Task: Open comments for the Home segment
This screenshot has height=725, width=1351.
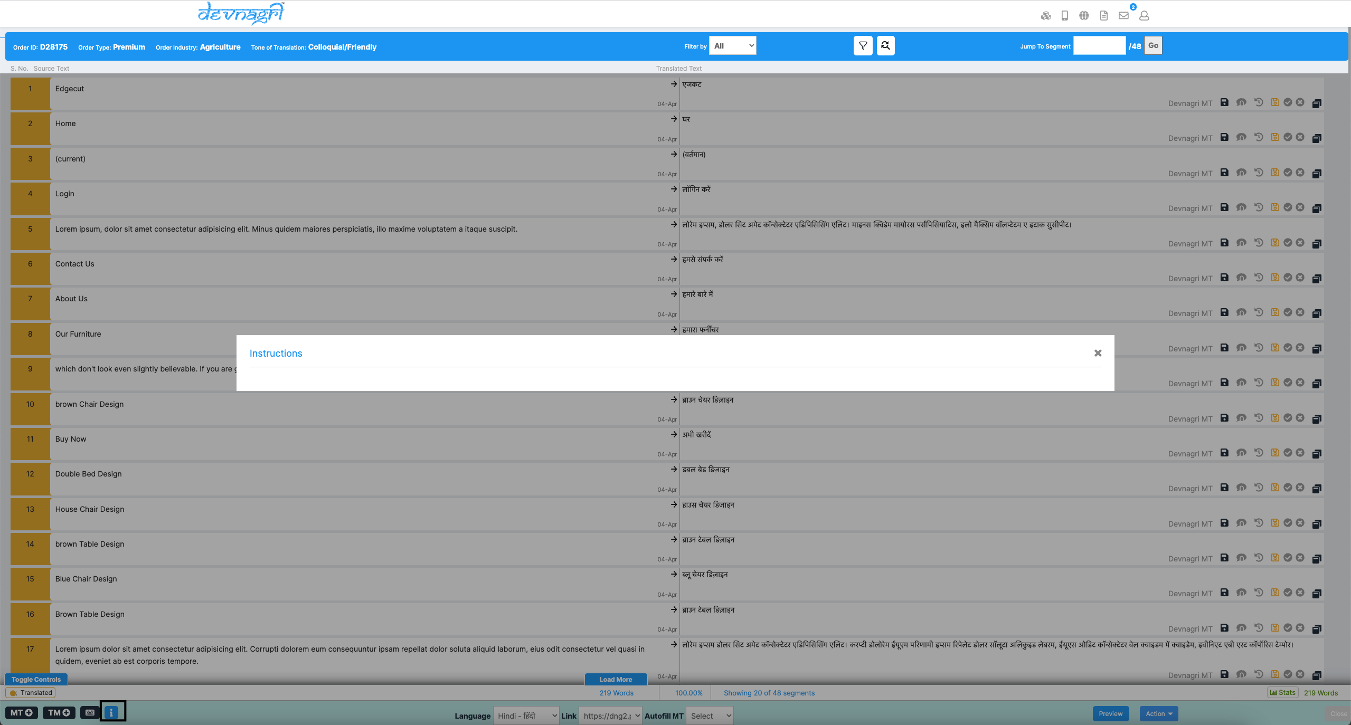Action: click(1241, 137)
